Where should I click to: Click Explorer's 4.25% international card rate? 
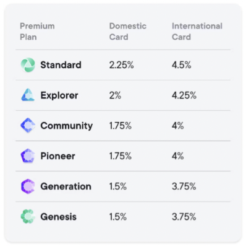pyautogui.click(x=184, y=95)
